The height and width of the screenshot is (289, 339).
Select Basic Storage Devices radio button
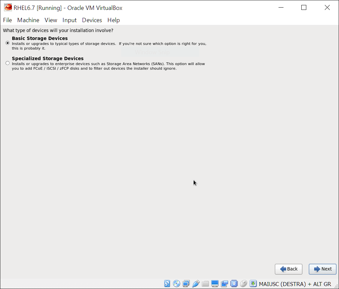(8, 43)
